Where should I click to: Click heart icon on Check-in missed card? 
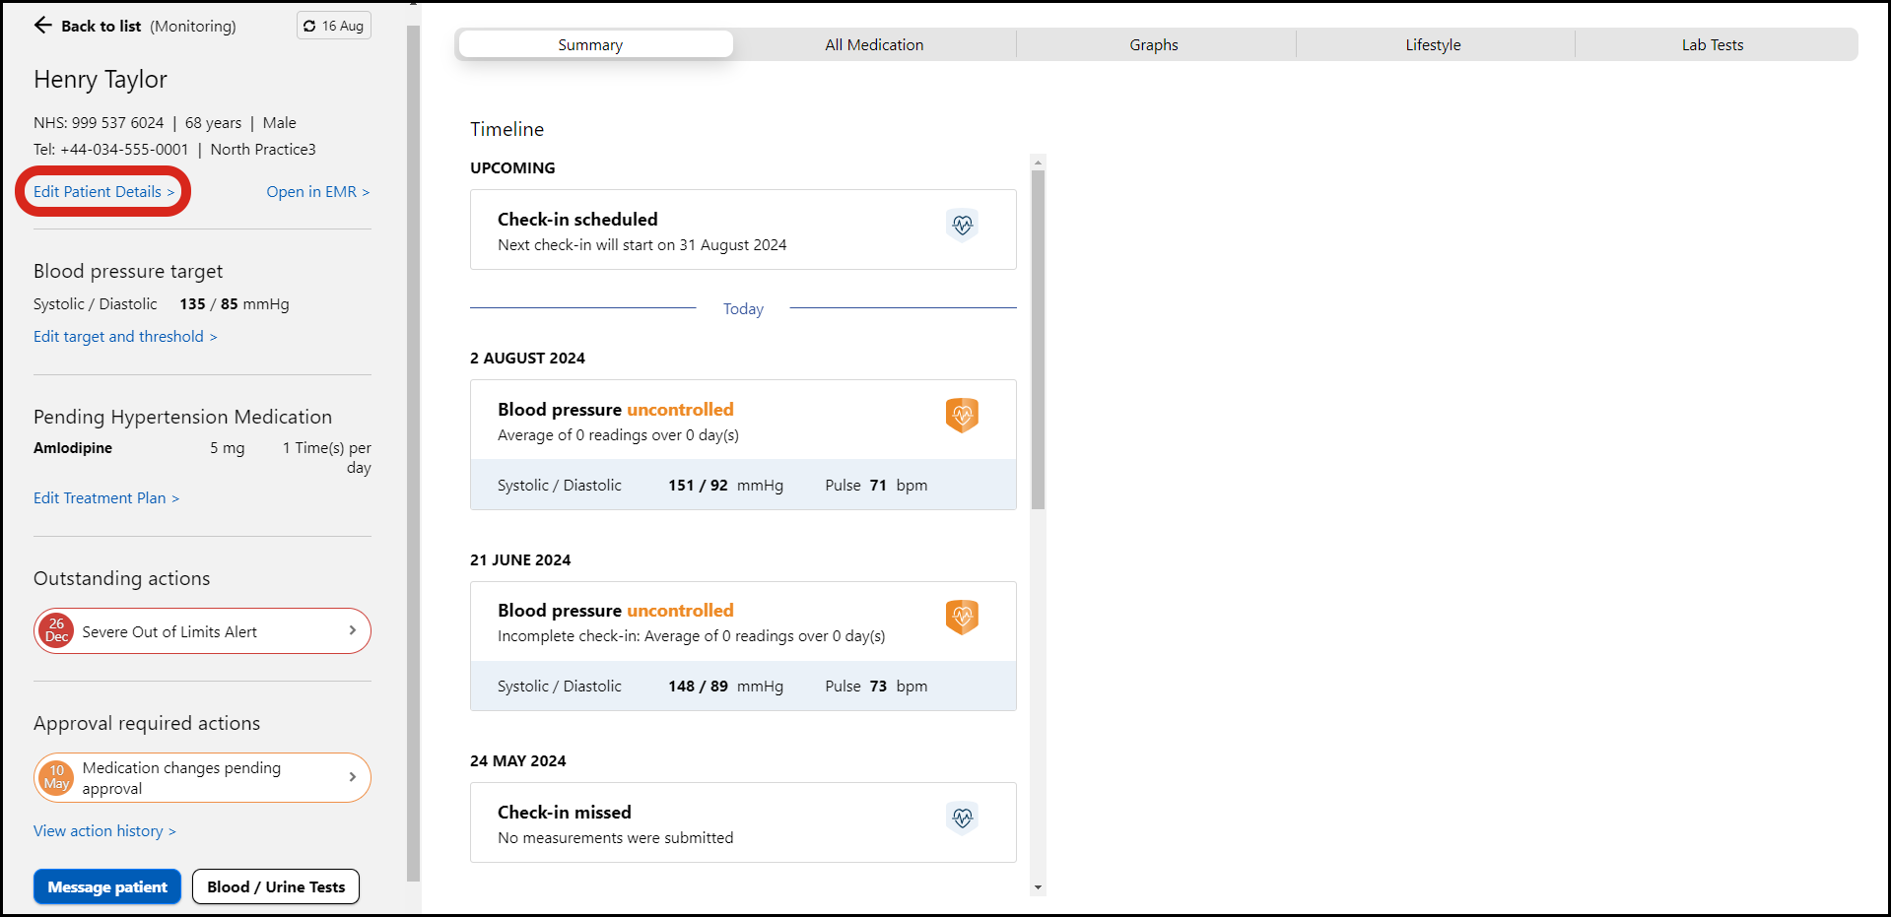[x=962, y=818]
